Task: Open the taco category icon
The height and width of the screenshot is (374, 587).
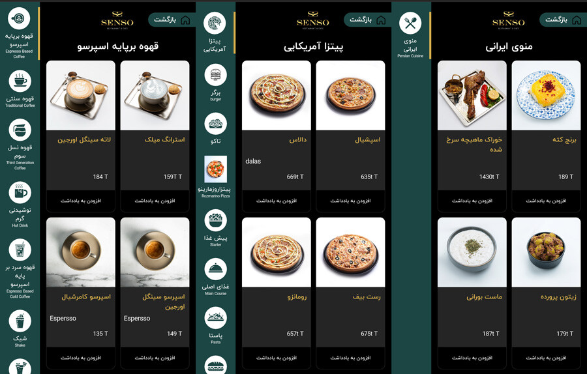Action: 216,124
